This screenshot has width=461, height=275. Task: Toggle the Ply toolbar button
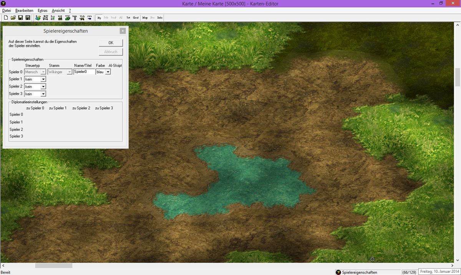pyautogui.click(x=99, y=18)
